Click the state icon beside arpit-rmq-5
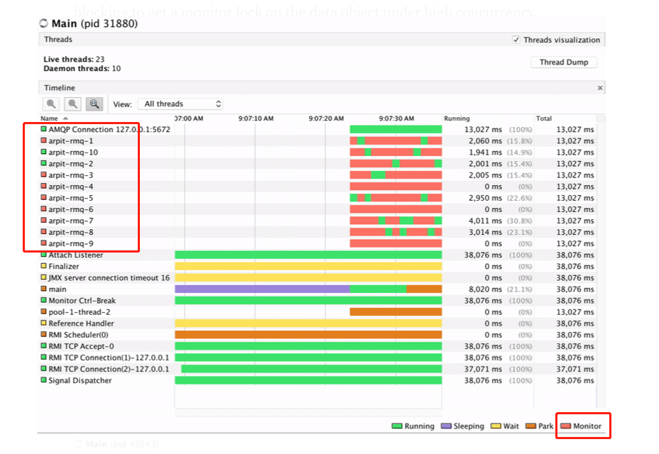The height and width of the screenshot is (454, 659). click(43, 197)
